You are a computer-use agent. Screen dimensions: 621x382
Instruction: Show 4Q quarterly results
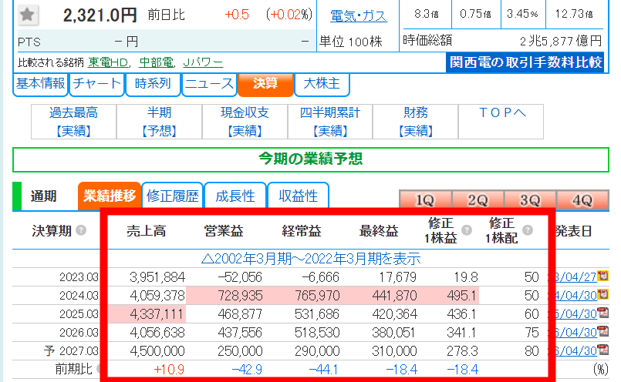[582, 200]
